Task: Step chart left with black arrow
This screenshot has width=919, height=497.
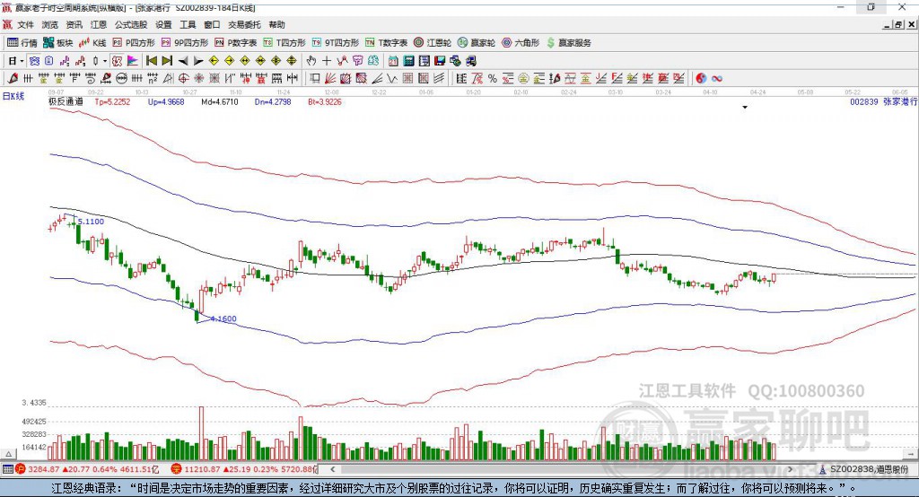Action: pyautogui.click(x=183, y=61)
